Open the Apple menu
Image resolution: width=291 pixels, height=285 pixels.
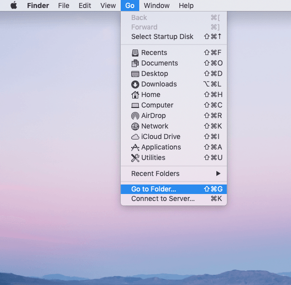[14, 5]
